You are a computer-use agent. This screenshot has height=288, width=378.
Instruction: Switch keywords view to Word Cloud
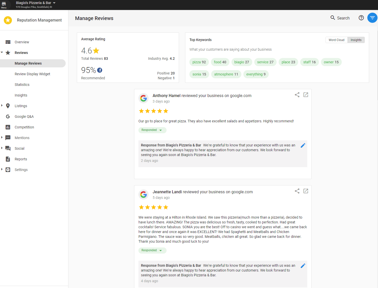[x=336, y=40]
